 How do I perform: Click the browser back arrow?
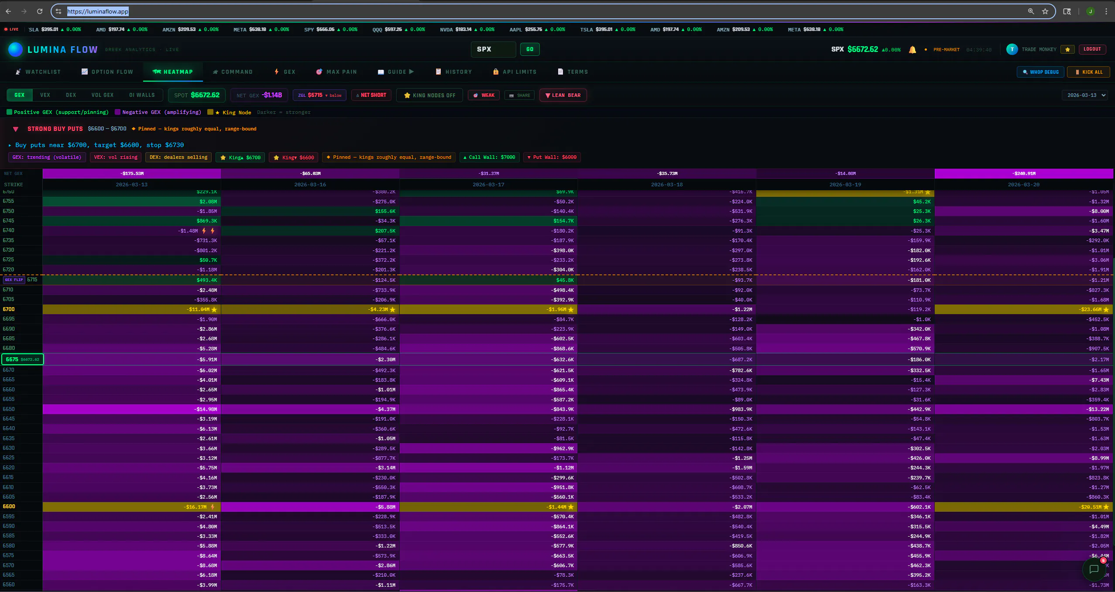8,11
